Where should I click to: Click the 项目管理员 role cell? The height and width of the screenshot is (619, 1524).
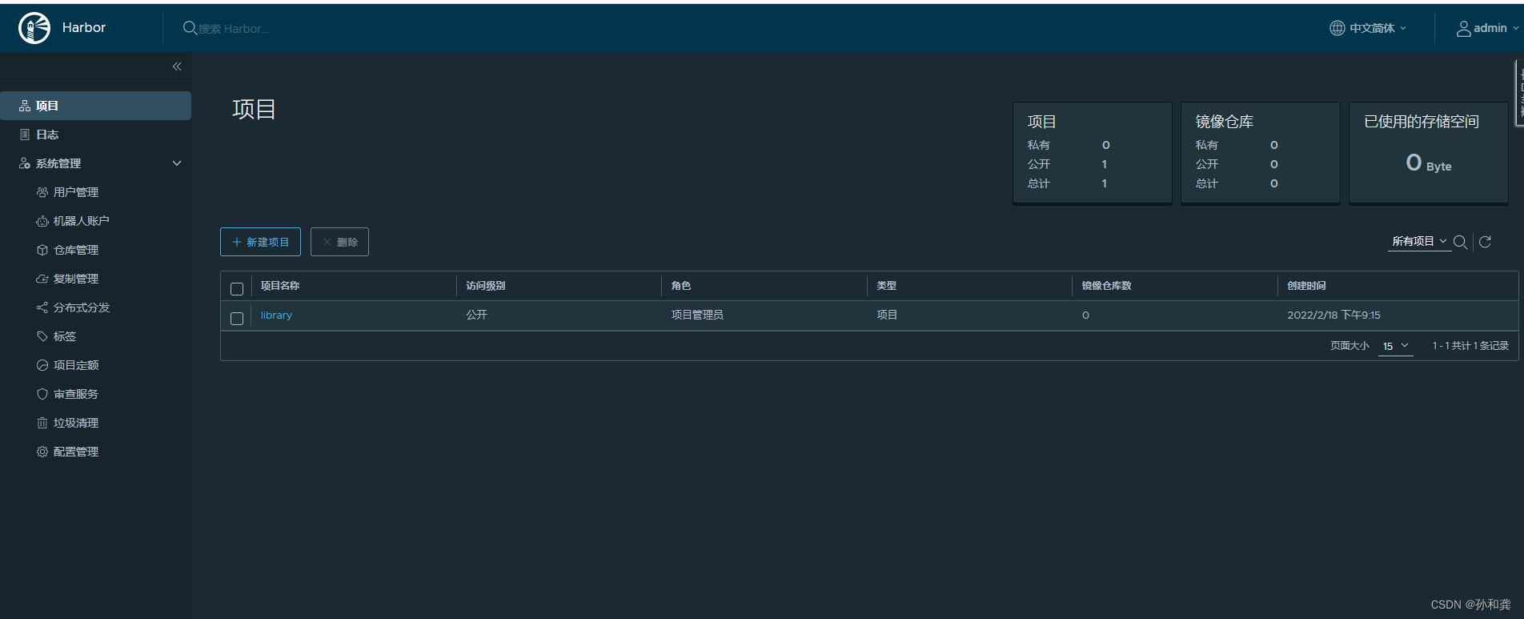[697, 316]
